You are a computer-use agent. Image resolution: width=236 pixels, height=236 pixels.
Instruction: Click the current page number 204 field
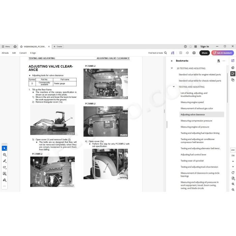[233, 150]
